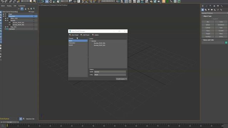
Task: Open the Display menu in Scene Explorer
Action: click(x=9, y=6)
